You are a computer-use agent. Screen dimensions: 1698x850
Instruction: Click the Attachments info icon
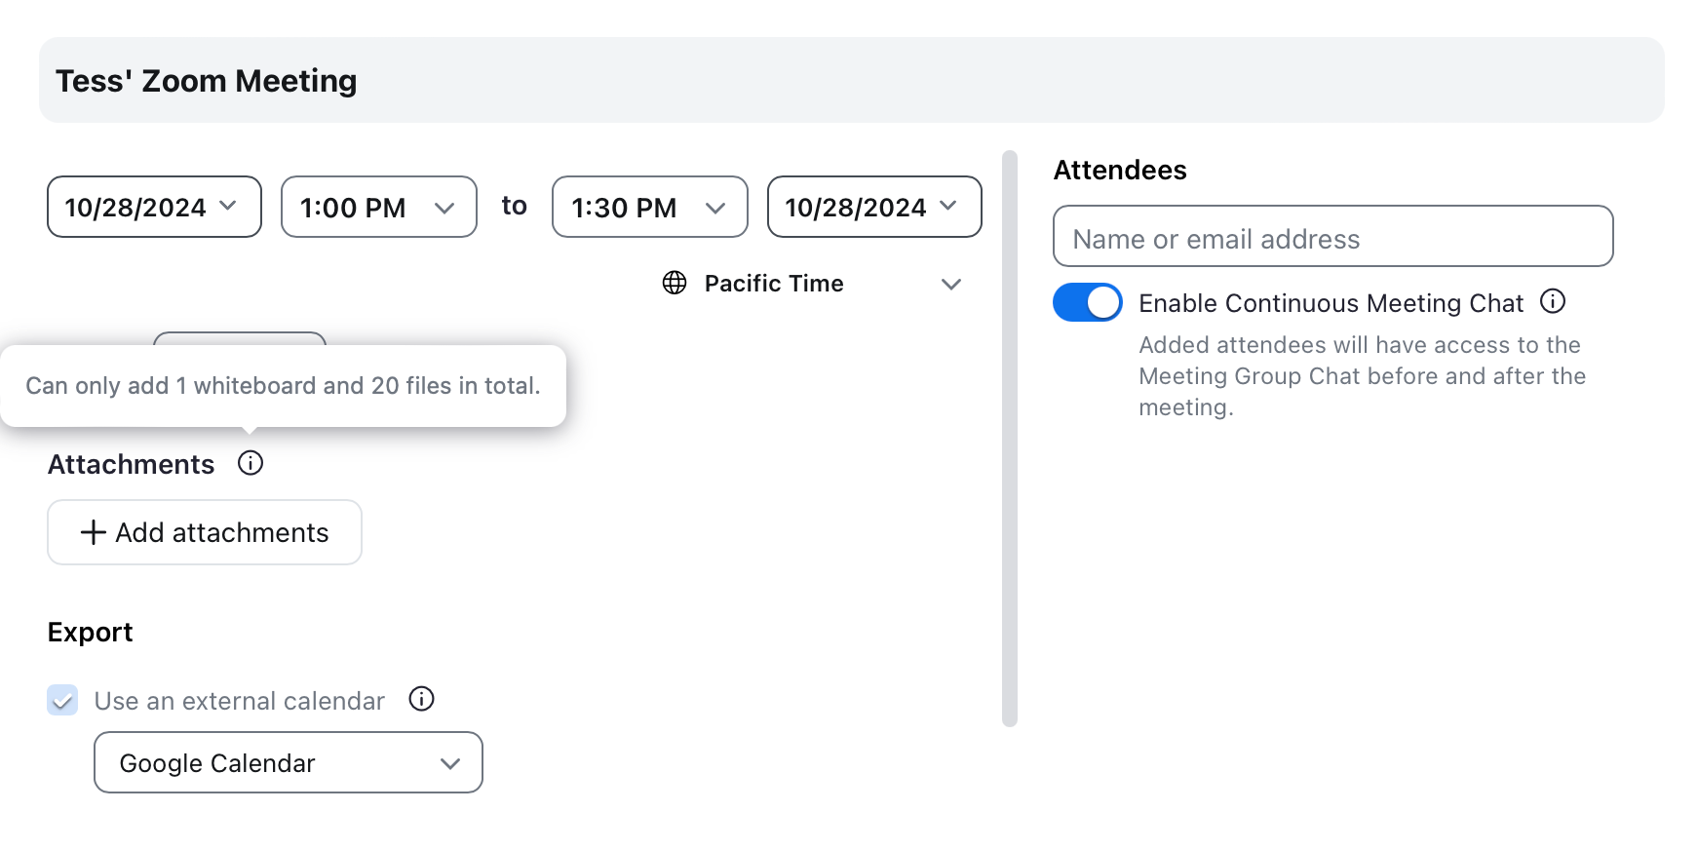pyautogui.click(x=251, y=463)
